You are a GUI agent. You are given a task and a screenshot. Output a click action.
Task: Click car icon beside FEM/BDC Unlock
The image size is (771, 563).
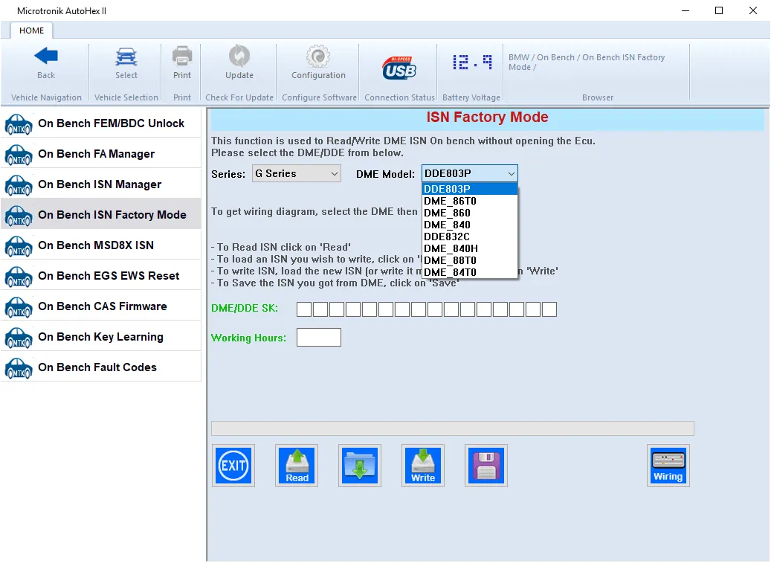[x=19, y=124]
